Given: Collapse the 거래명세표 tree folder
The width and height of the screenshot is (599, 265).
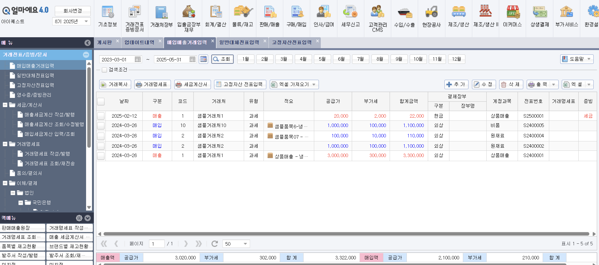Looking at the screenshot, I should pos(5,144).
